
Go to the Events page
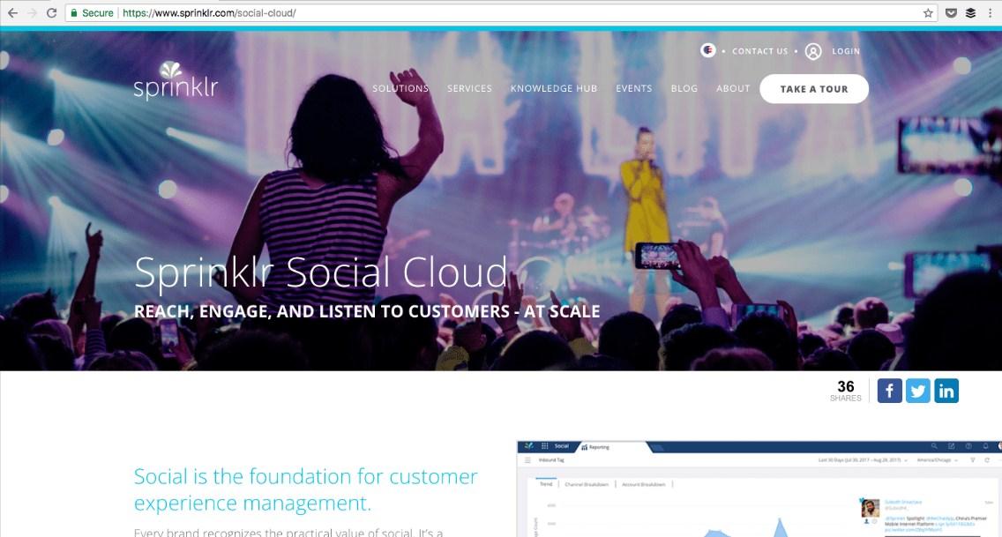tap(634, 88)
